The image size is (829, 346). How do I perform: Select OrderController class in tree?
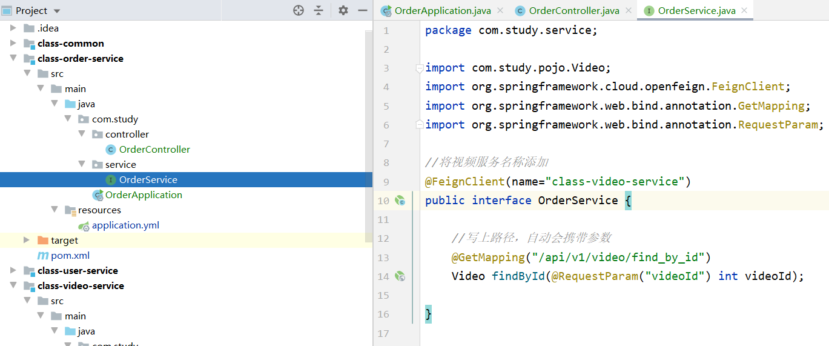point(154,149)
